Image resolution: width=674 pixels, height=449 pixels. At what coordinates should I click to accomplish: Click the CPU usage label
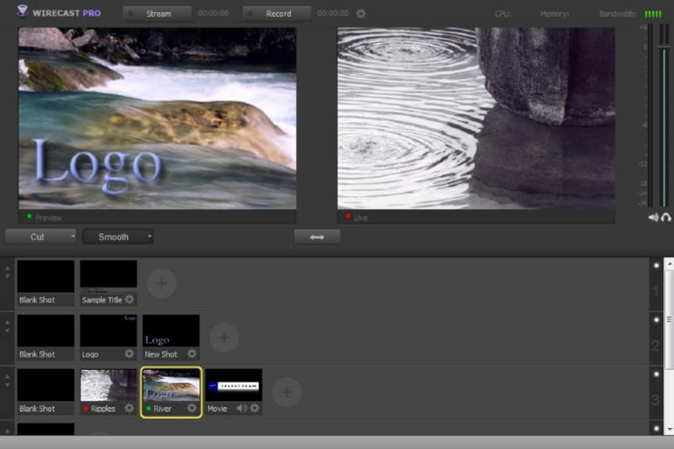point(503,14)
